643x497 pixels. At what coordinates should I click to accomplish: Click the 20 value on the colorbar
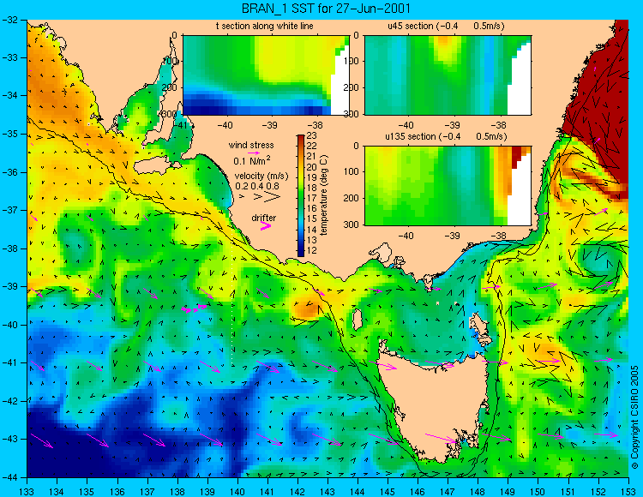pos(311,167)
